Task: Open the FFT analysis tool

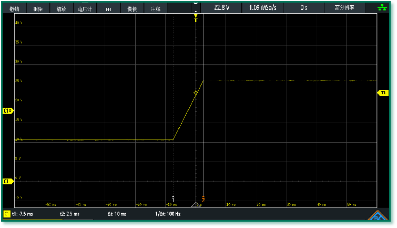Action: 108,9
